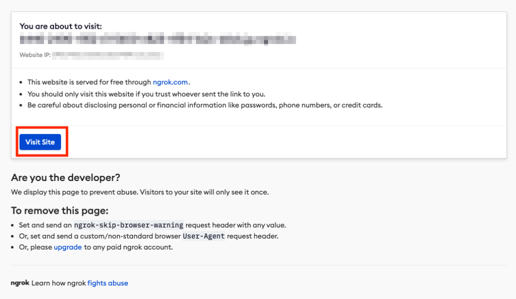Click the 'trust whoever sent the link' bullet
The width and height of the screenshot is (516, 299).
[147, 94]
